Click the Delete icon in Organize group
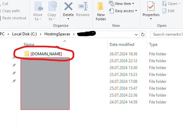Screen dimensions: 183x128 coord(68,7)
